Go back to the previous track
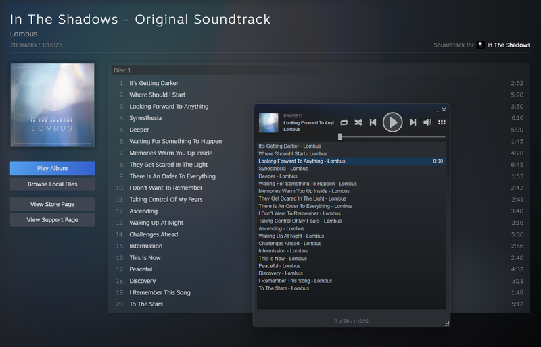Image resolution: width=541 pixels, height=347 pixels. pyautogui.click(x=373, y=122)
